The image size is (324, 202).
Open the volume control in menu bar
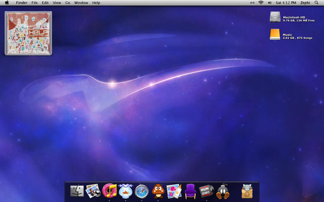point(270,3)
